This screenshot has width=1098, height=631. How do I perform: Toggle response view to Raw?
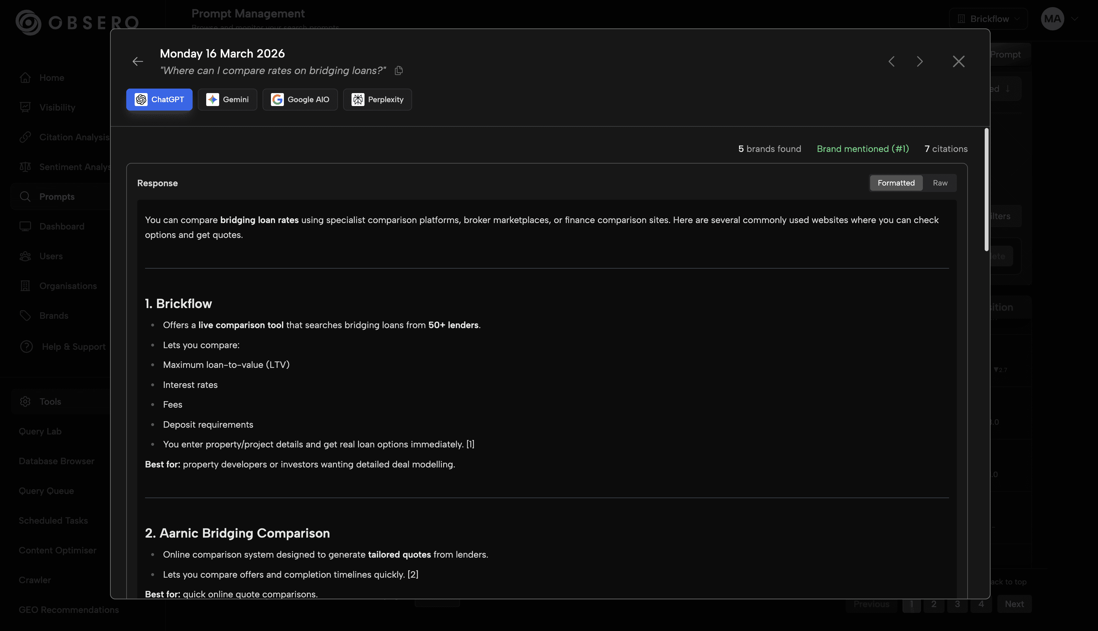tap(940, 183)
